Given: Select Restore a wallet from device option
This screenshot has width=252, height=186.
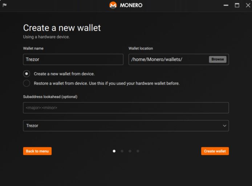Looking at the screenshot, I should (27, 83).
